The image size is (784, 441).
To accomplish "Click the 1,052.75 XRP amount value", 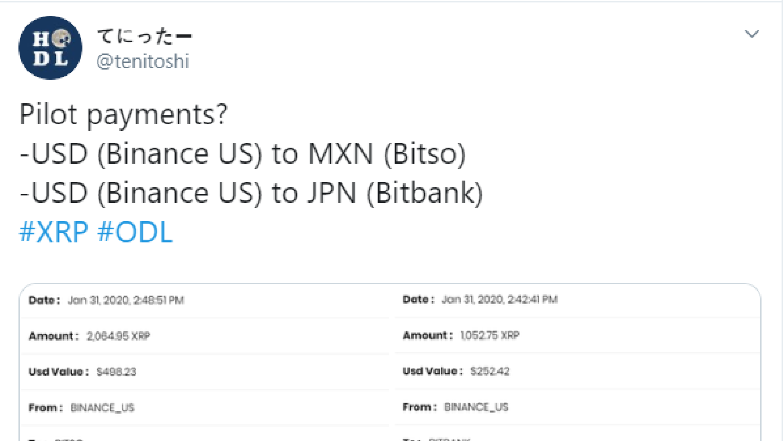I will click(490, 336).
